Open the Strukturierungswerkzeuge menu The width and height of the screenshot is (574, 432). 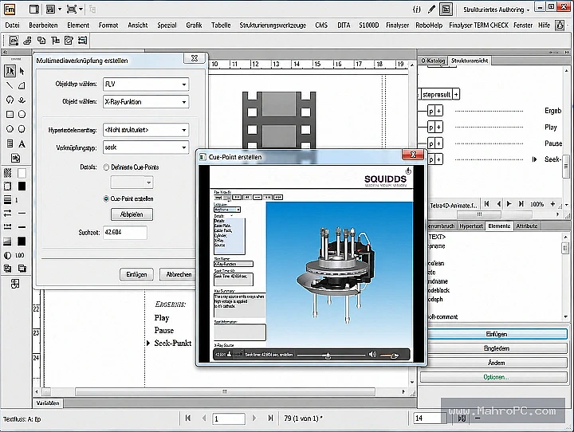273,26
